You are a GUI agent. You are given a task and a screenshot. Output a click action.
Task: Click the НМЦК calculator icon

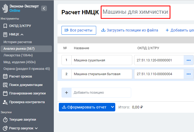point(5,35)
